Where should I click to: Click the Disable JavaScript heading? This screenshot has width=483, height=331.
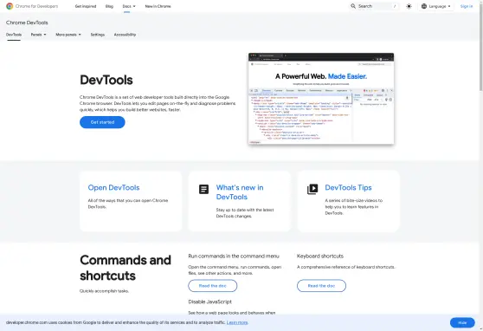click(x=209, y=302)
